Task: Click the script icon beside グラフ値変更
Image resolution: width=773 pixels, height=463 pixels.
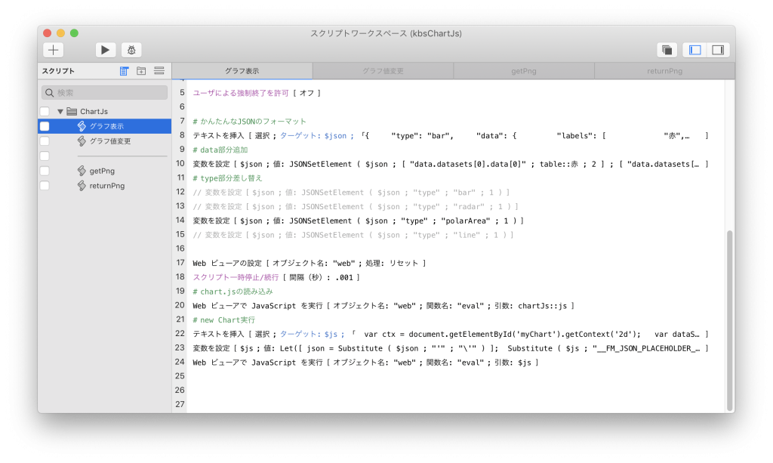Action: [x=82, y=141]
